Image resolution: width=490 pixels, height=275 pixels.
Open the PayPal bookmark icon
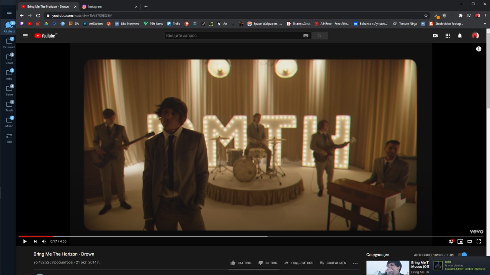[x=55, y=24]
